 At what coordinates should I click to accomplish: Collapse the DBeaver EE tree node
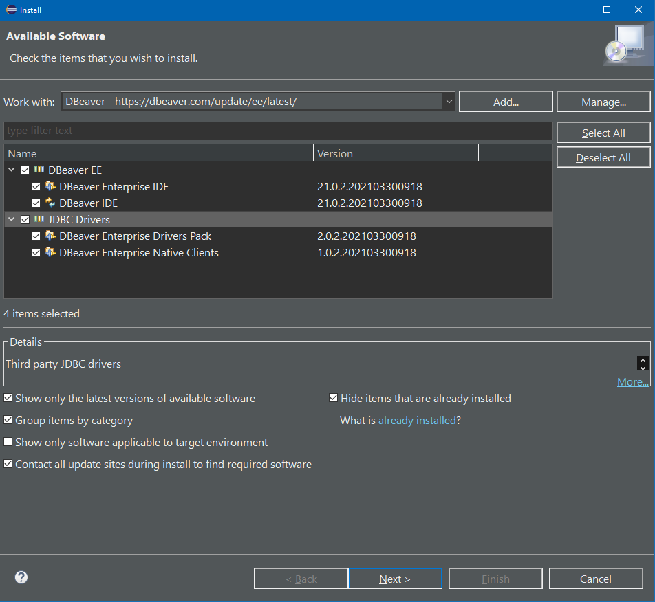(12, 170)
